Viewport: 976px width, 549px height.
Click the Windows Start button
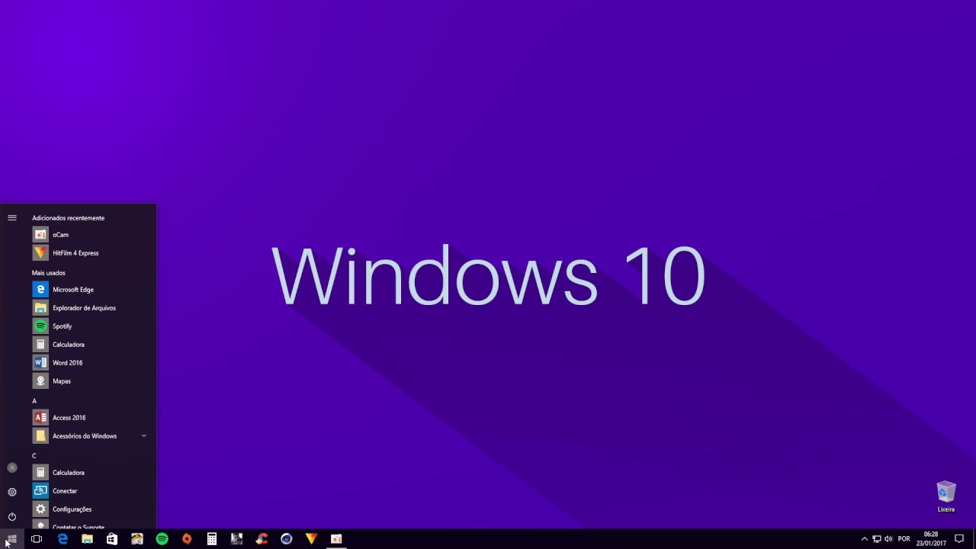(x=12, y=539)
